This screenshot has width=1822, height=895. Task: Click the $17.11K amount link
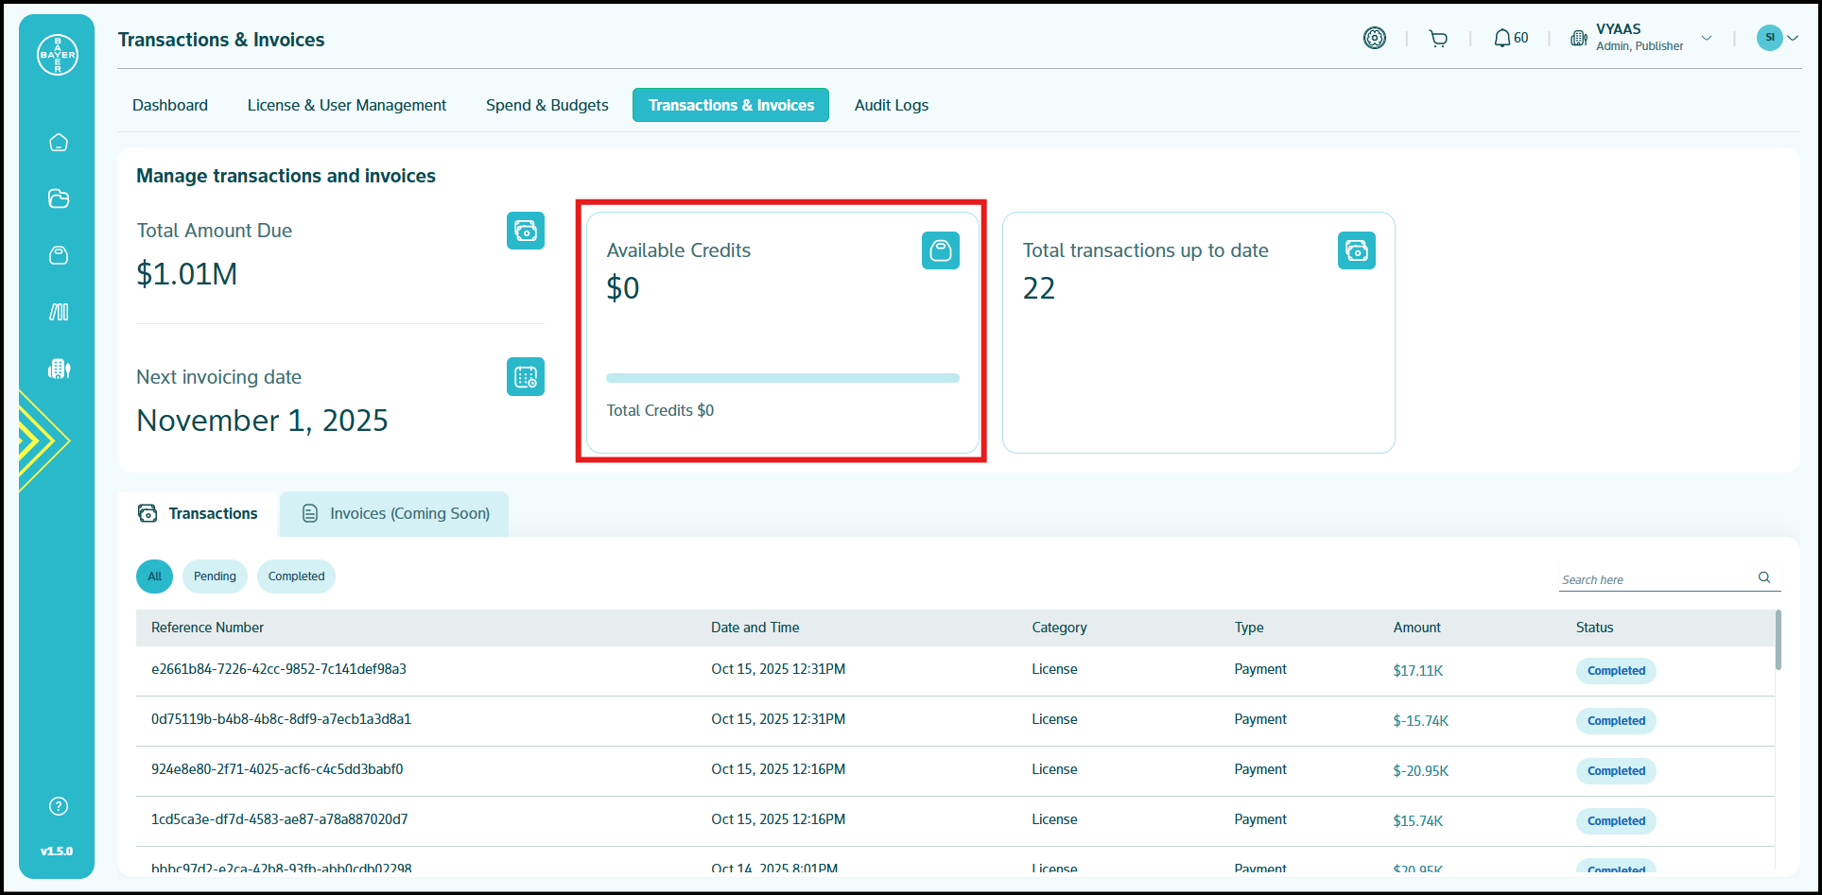(1417, 671)
